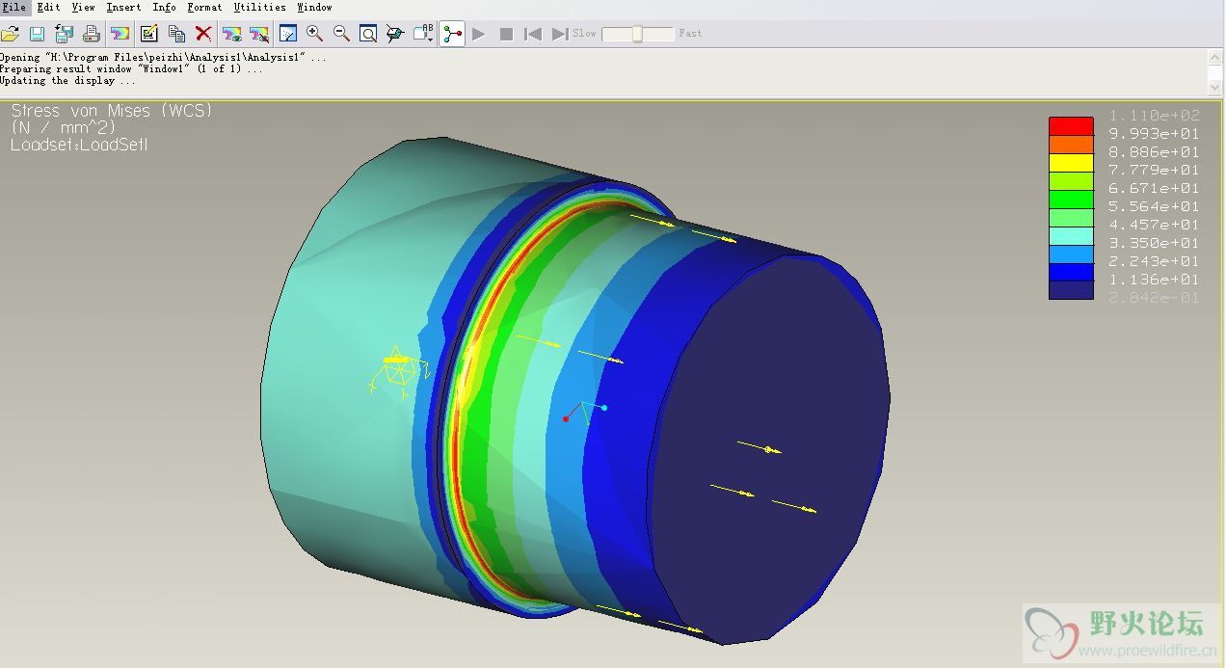Image resolution: width=1226 pixels, height=668 pixels.
Task: Step back to previous animation frame
Action: [x=532, y=34]
